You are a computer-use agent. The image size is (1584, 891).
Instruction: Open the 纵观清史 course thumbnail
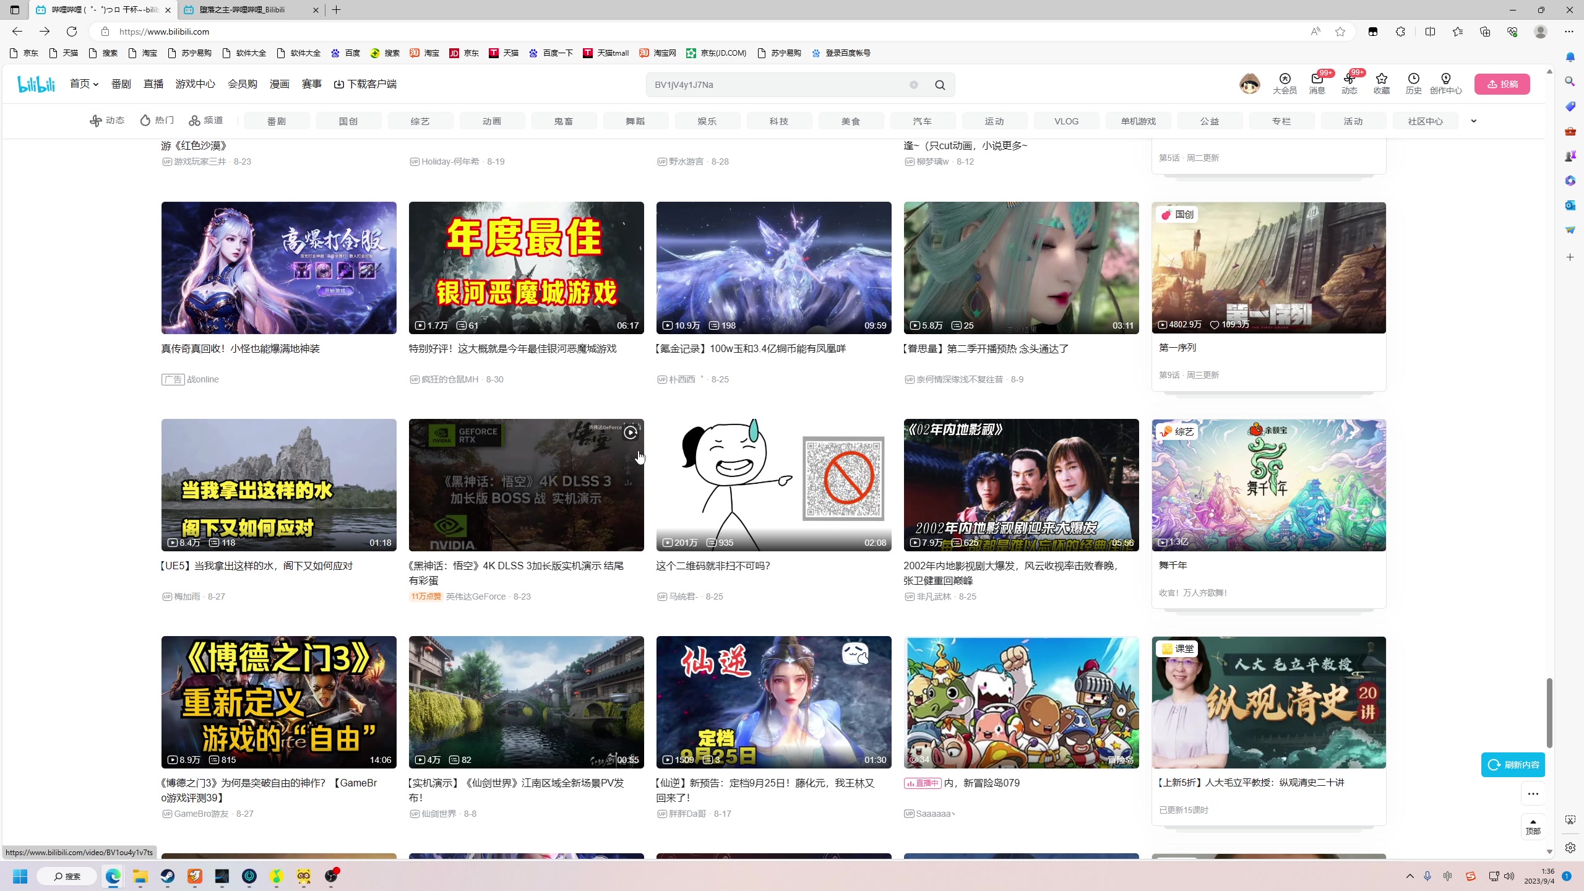click(1268, 702)
